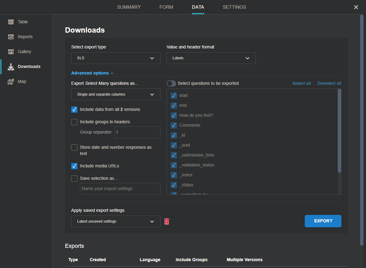Collapse the Advanced options section

[92, 73]
